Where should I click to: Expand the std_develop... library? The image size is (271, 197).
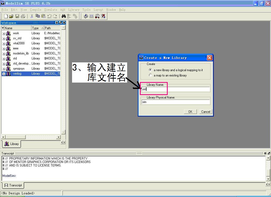tap(4, 64)
